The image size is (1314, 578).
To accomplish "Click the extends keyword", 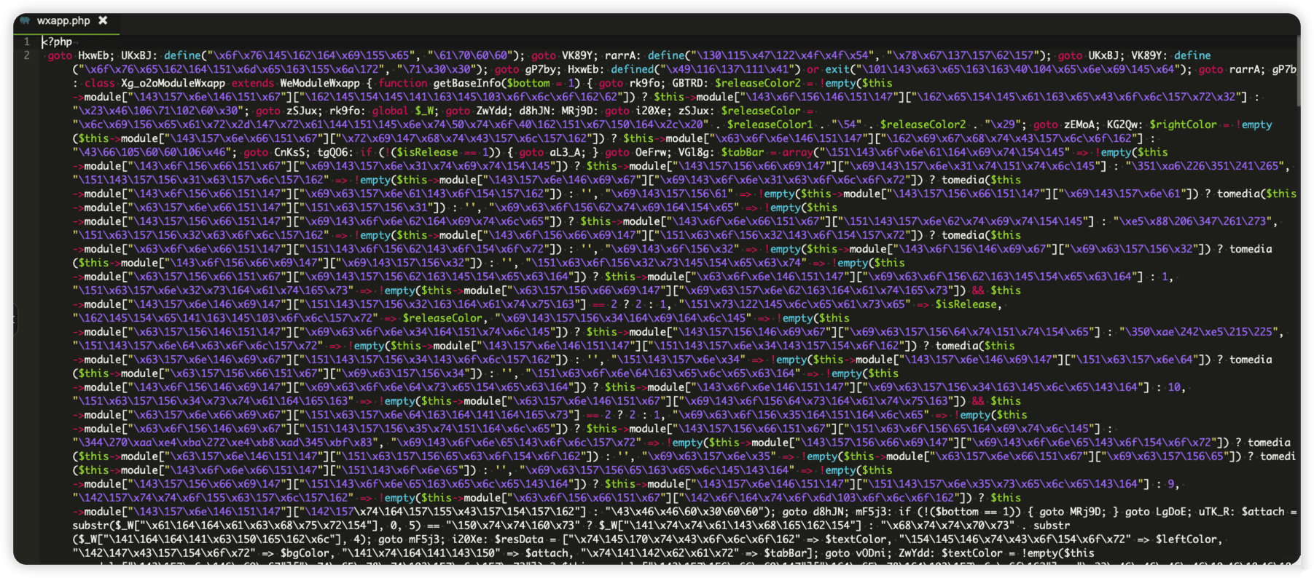I will tap(253, 84).
